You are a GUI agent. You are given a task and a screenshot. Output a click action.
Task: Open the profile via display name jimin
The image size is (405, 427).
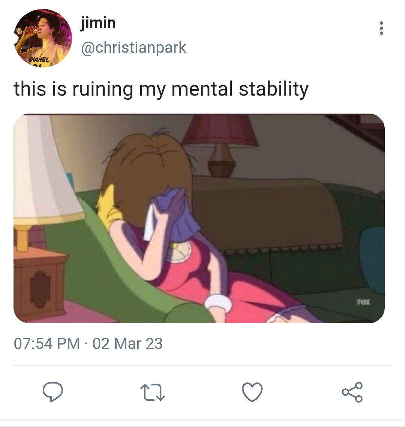98,23
